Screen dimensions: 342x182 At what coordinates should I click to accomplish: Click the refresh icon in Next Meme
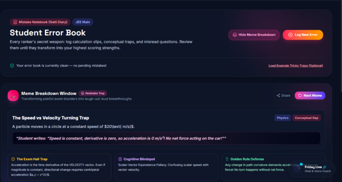tap(300, 95)
